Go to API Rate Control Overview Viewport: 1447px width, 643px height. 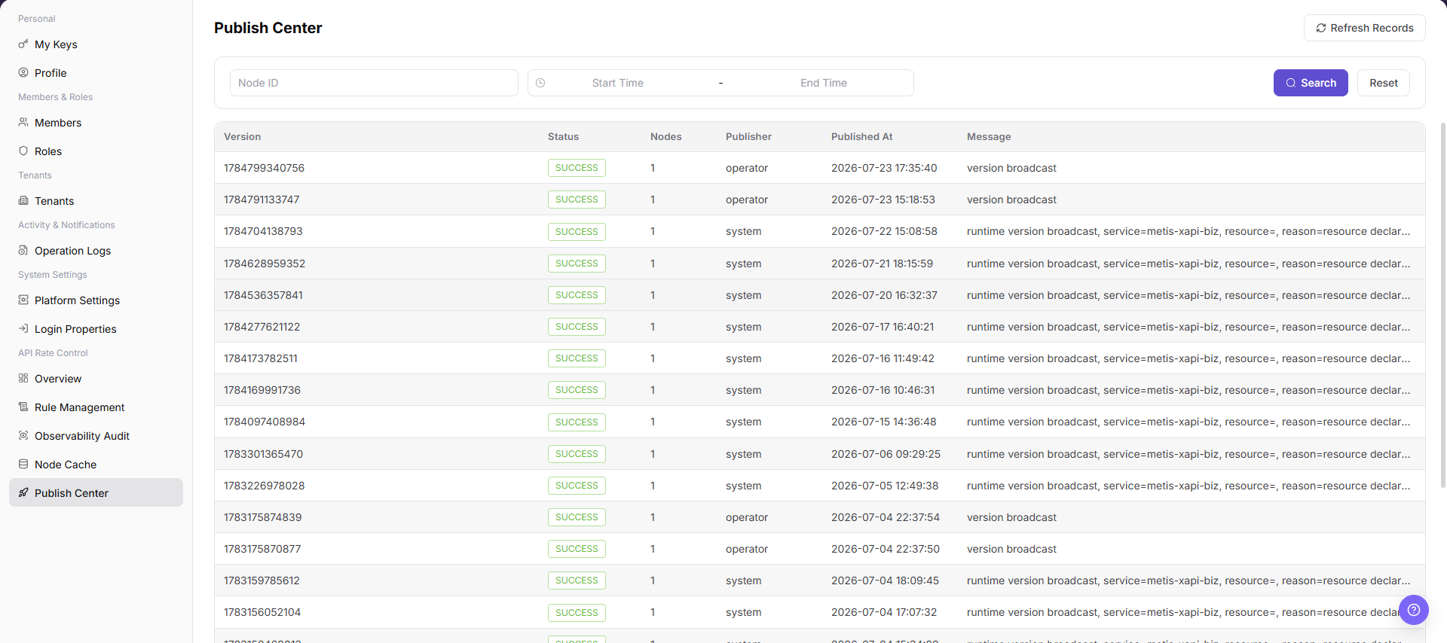point(96,379)
